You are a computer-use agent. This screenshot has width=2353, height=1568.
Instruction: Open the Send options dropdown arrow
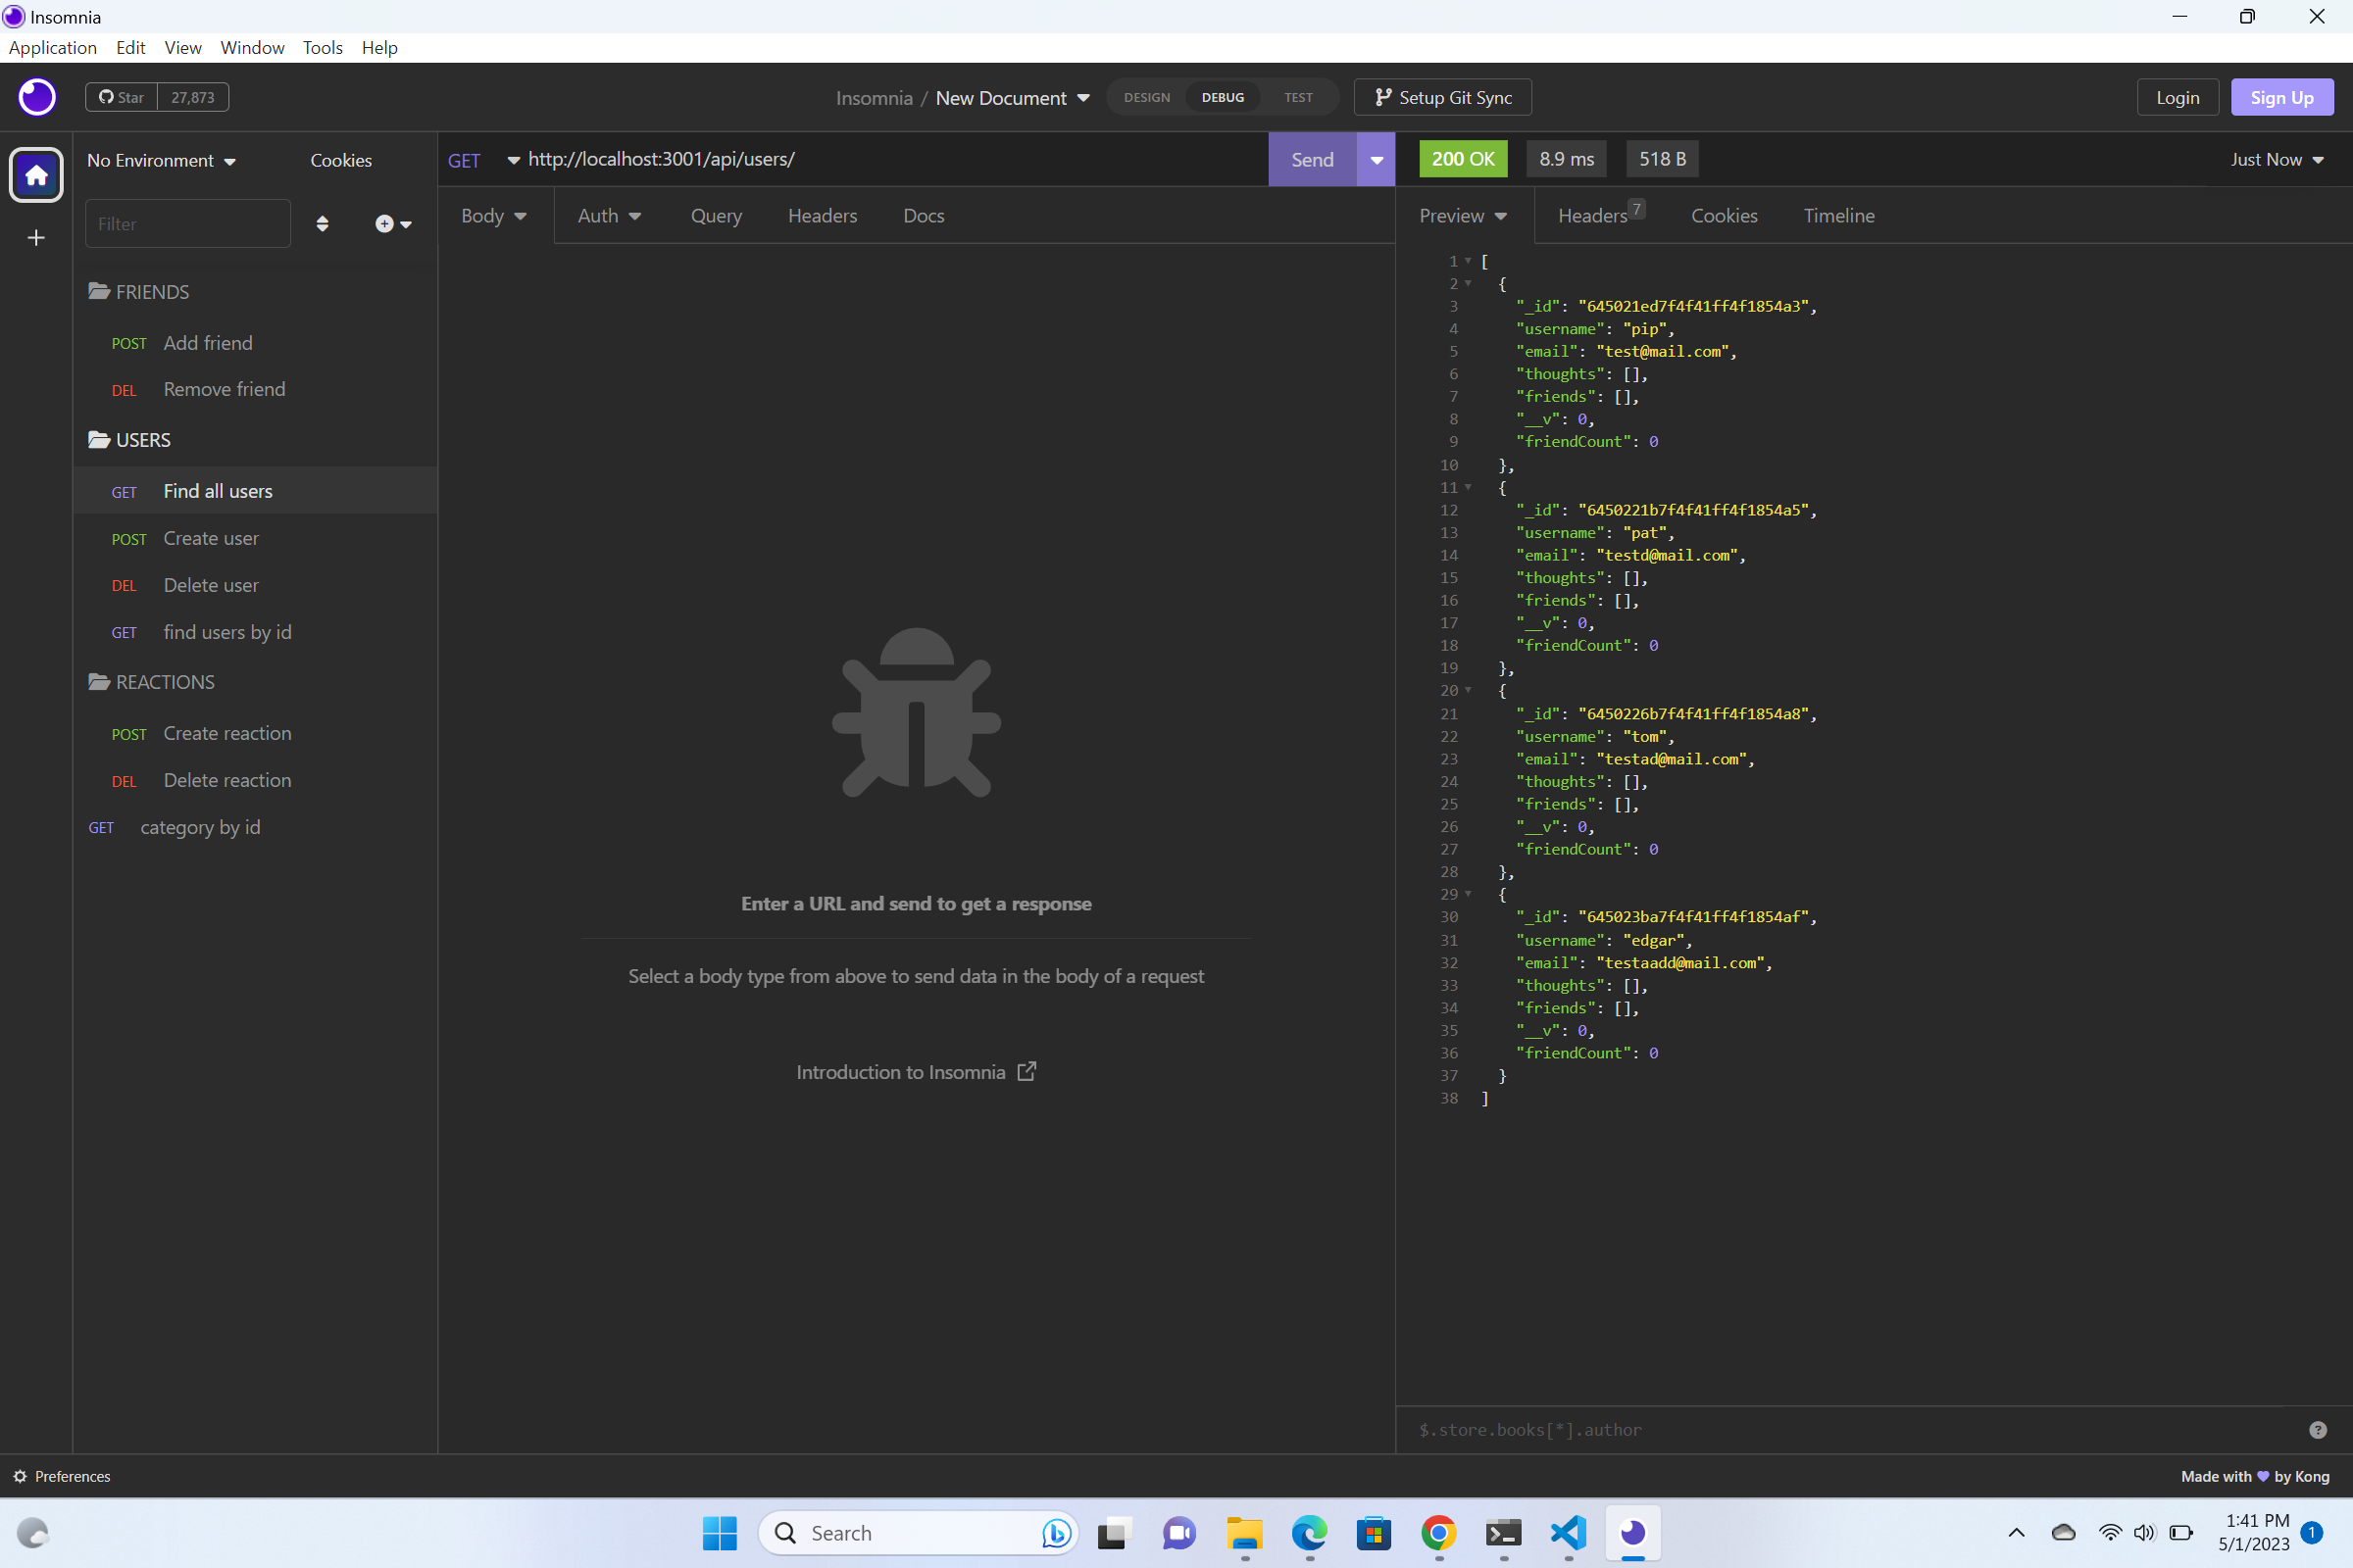point(1375,159)
